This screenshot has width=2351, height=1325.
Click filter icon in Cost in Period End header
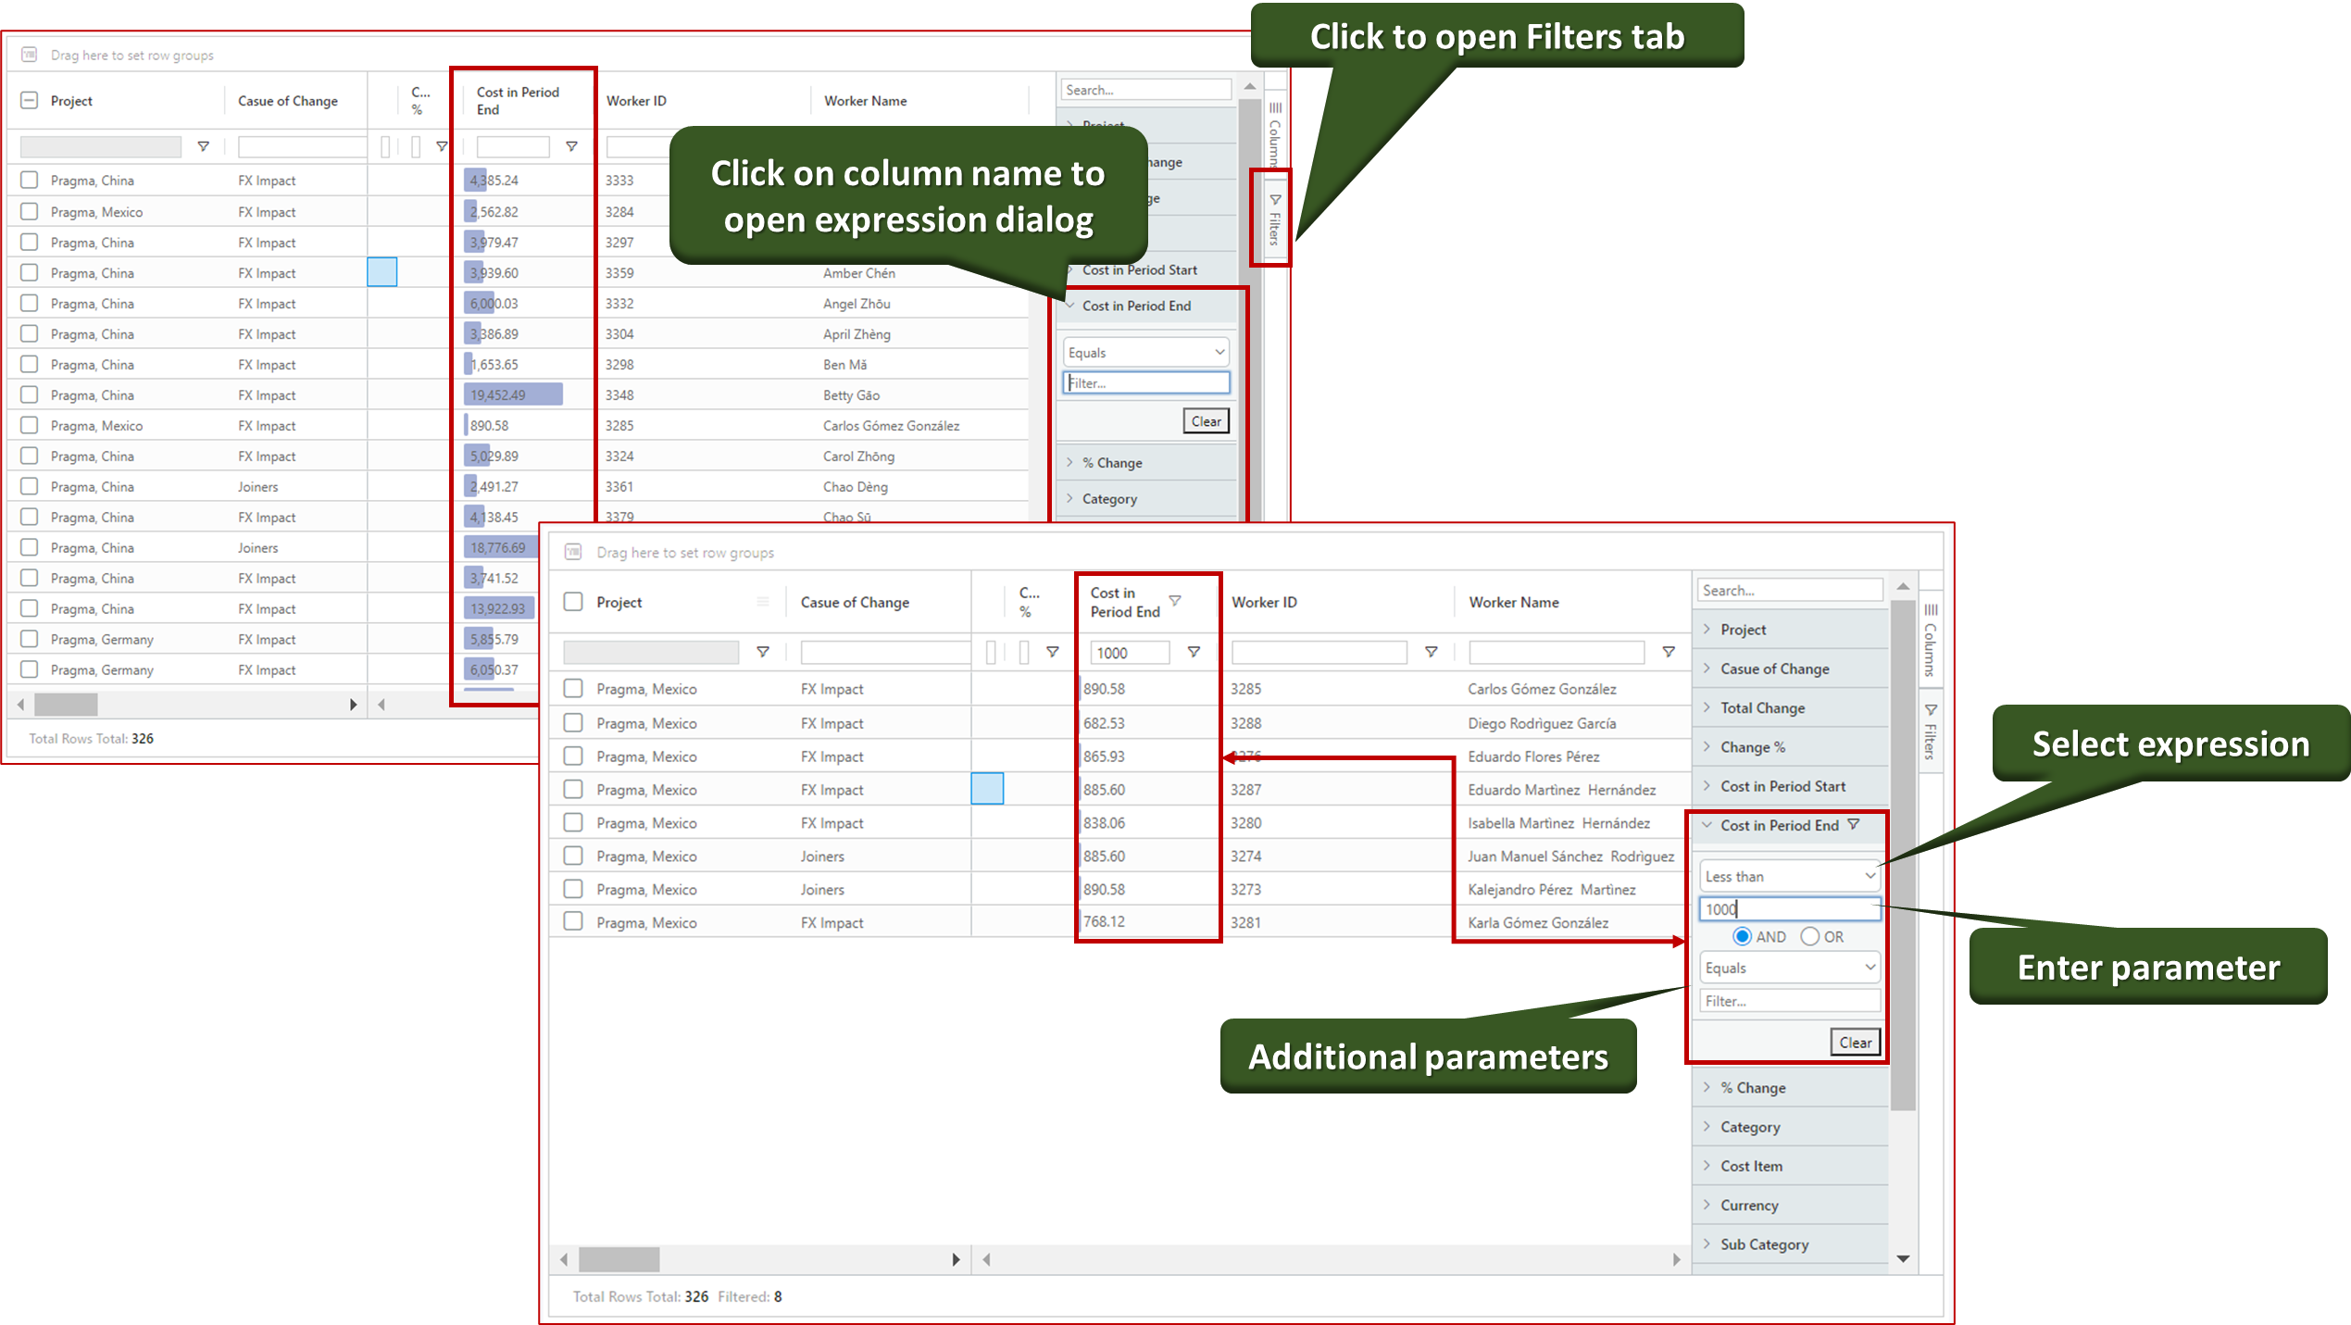[1175, 600]
